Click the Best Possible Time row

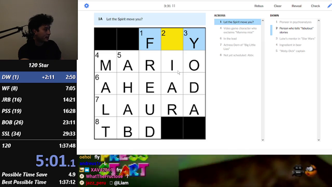coord(38,182)
